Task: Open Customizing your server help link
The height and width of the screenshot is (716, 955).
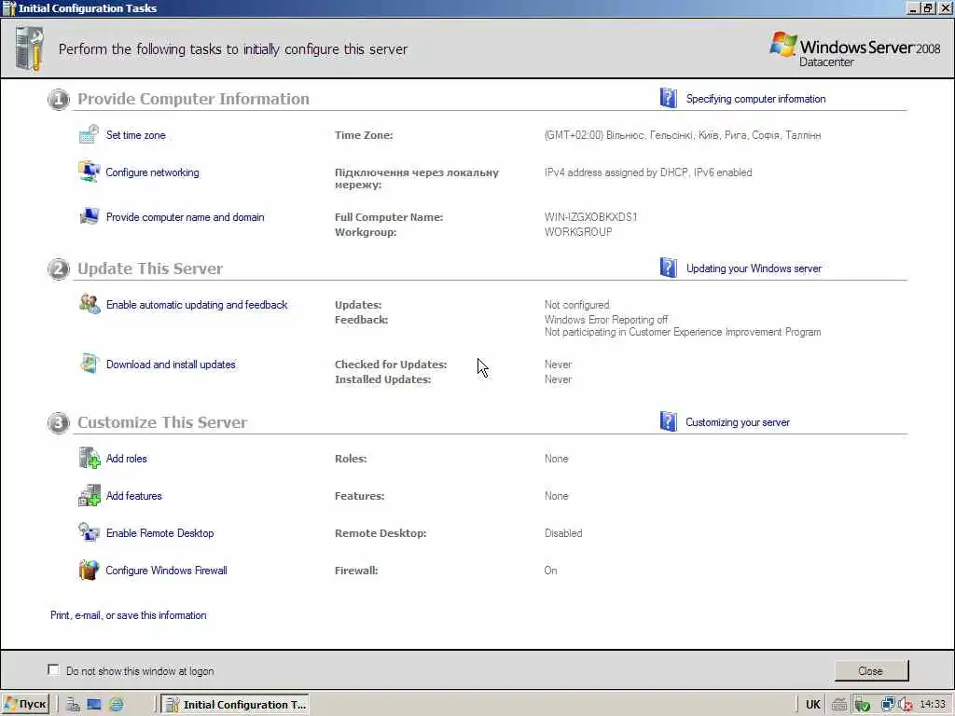Action: tap(738, 422)
